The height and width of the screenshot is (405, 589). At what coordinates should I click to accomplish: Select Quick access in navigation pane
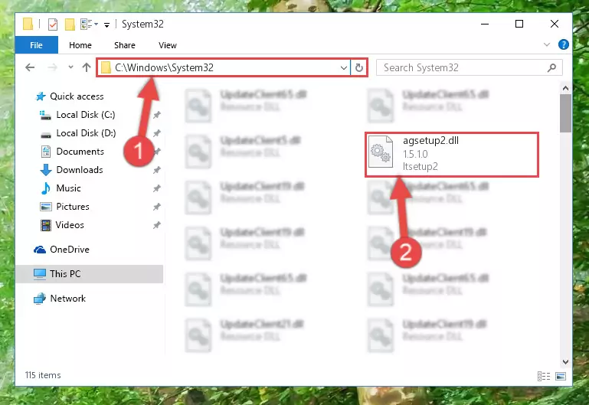pyautogui.click(x=77, y=96)
